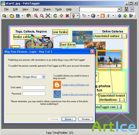Open the Tools menu
This screenshot has height=135, width=139.
[58, 9]
